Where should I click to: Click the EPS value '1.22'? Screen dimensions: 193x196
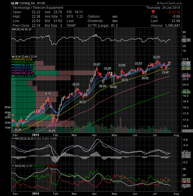point(79,17)
